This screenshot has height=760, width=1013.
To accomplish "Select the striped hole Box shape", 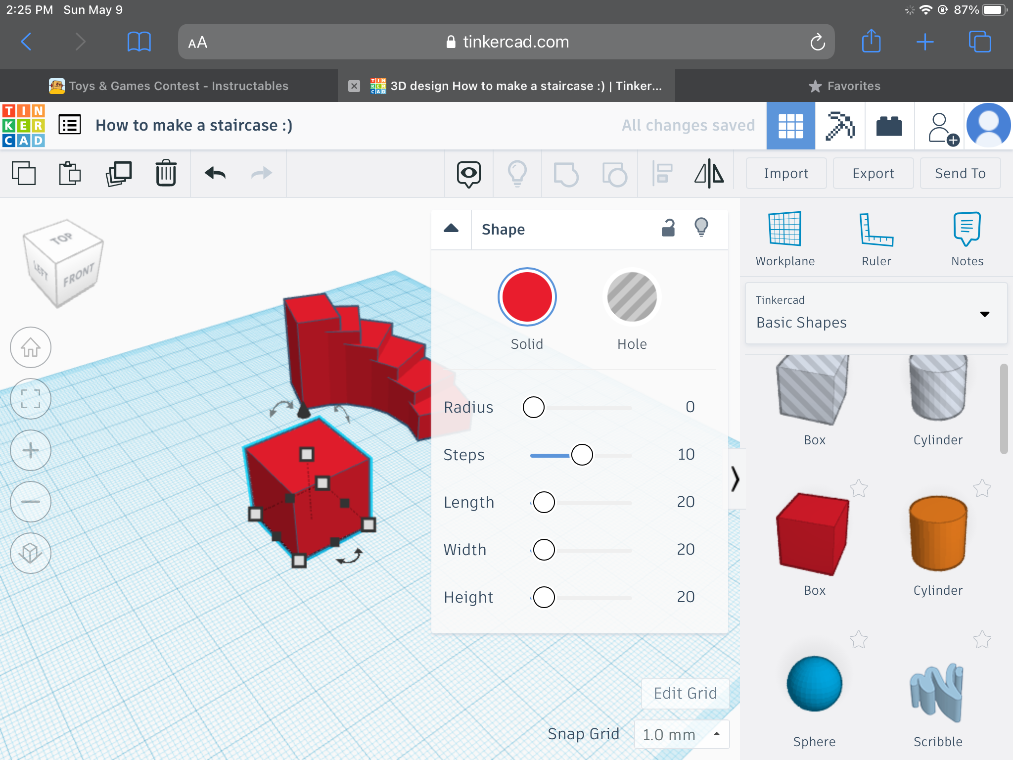I will pyautogui.click(x=813, y=389).
